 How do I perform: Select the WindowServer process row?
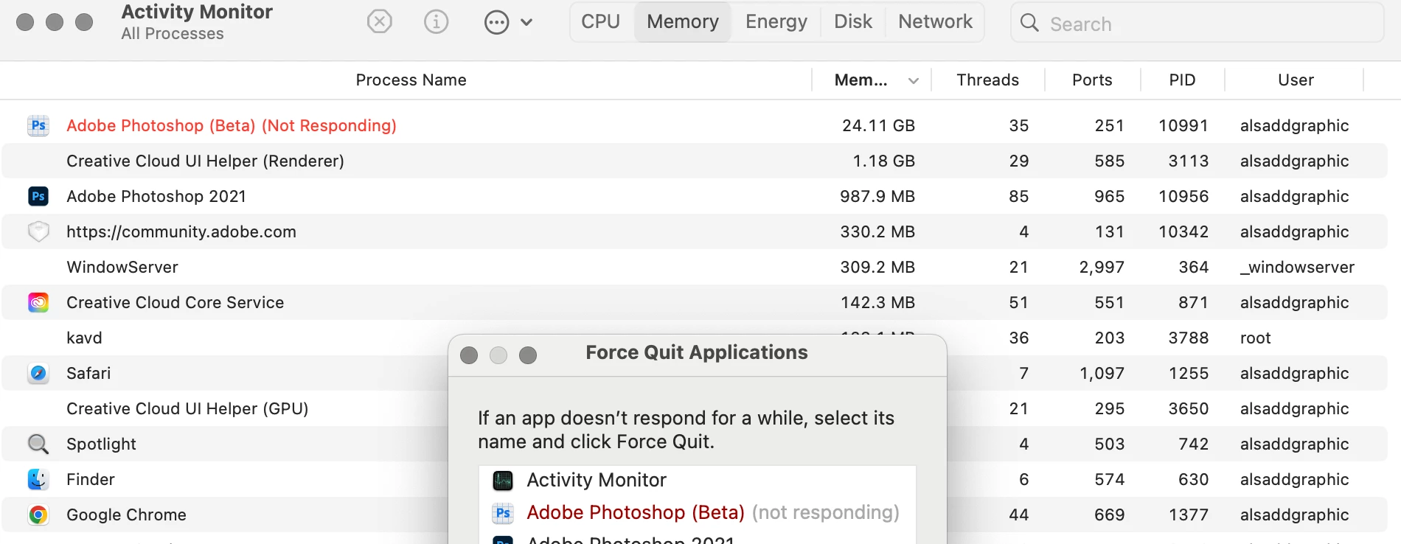click(122, 267)
